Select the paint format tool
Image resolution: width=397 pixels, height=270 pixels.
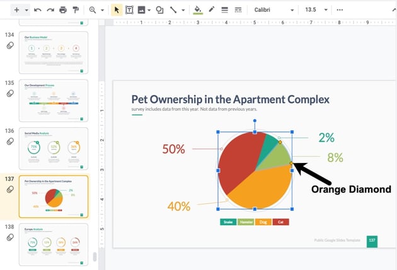pyautogui.click(x=76, y=10)
